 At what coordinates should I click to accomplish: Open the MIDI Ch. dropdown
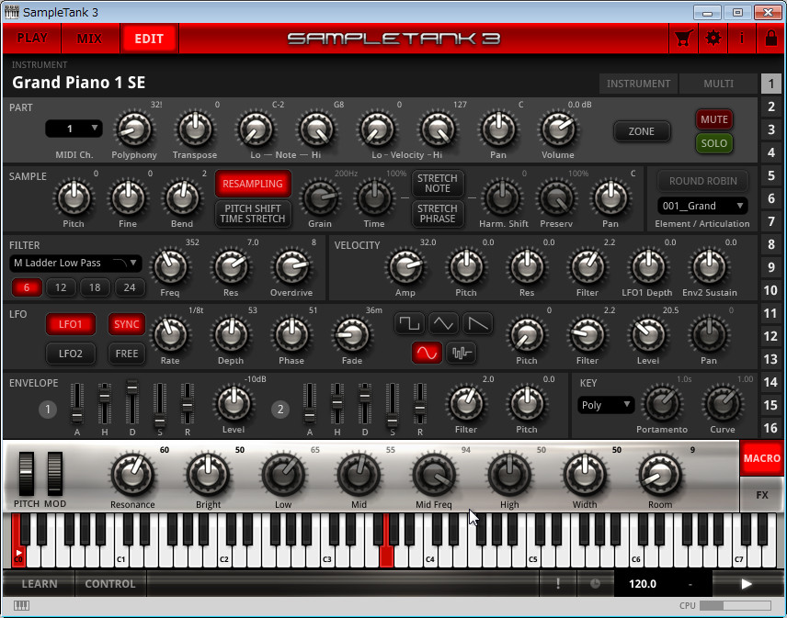pyautogui.click(x=74, y=129)
